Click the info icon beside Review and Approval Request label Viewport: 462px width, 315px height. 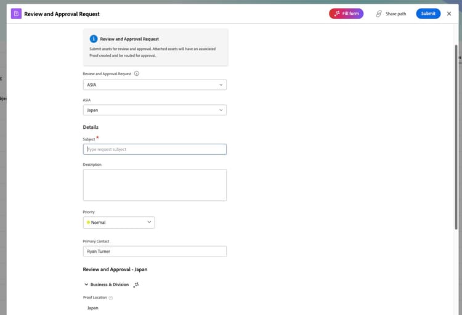(136, 73)
